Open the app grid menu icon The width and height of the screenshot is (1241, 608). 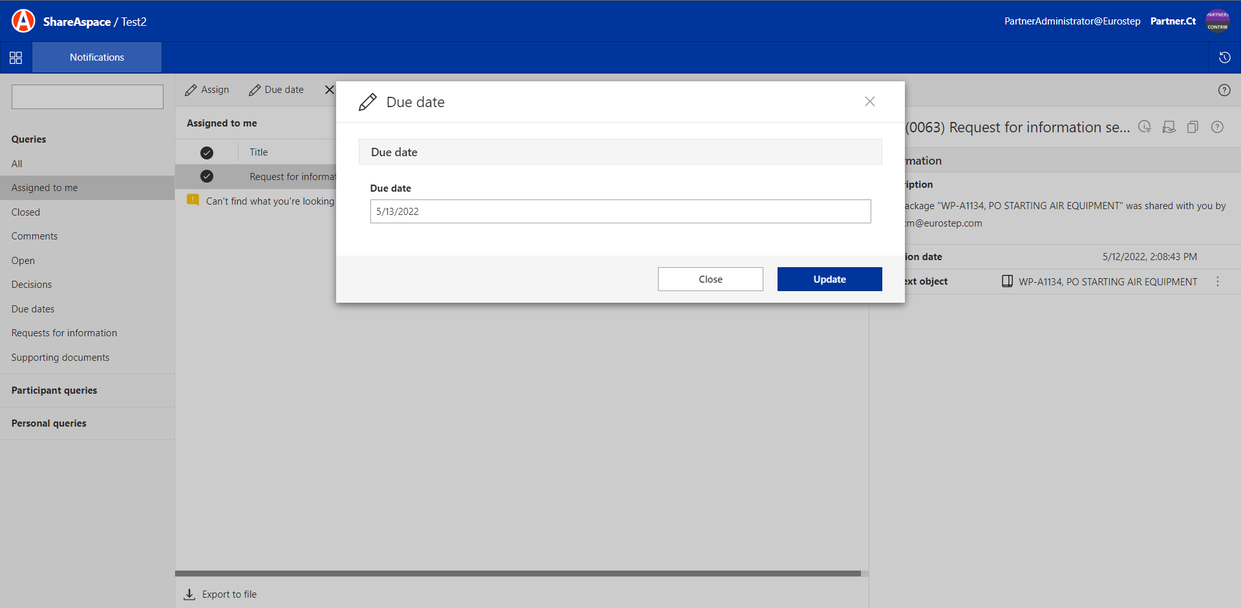16,58
